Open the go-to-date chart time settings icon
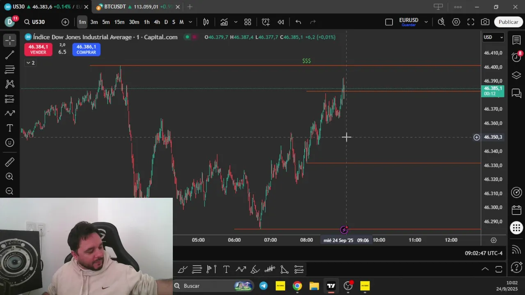The image size is (525, 295). (x=493, y=240)
